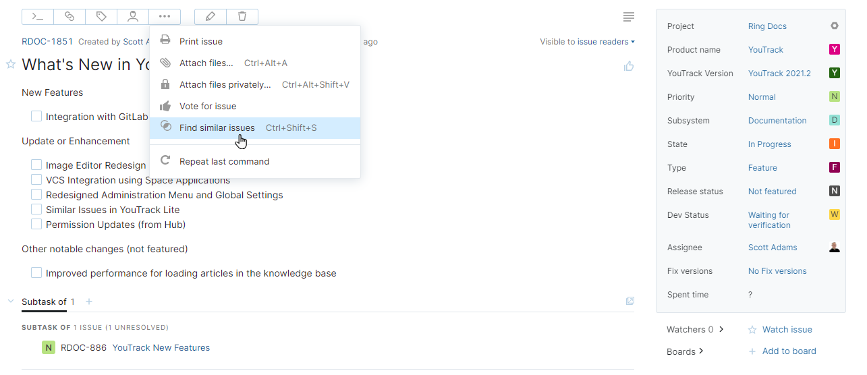867x375 pixels.
Task: Open the State In Progress value selector
Action: point(769,144)
